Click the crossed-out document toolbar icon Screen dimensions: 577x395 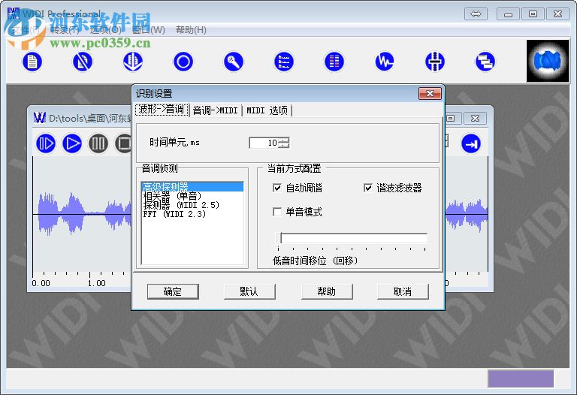pyautogui.click(x=83, y=62)
